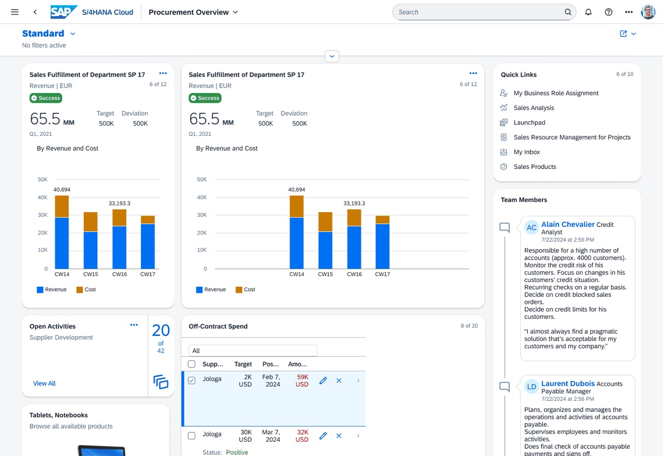Image resolution: width=663 pixels, height=456 pixels.
Task: Click the magnifier icon in the search field
Action: coord(568,12)
